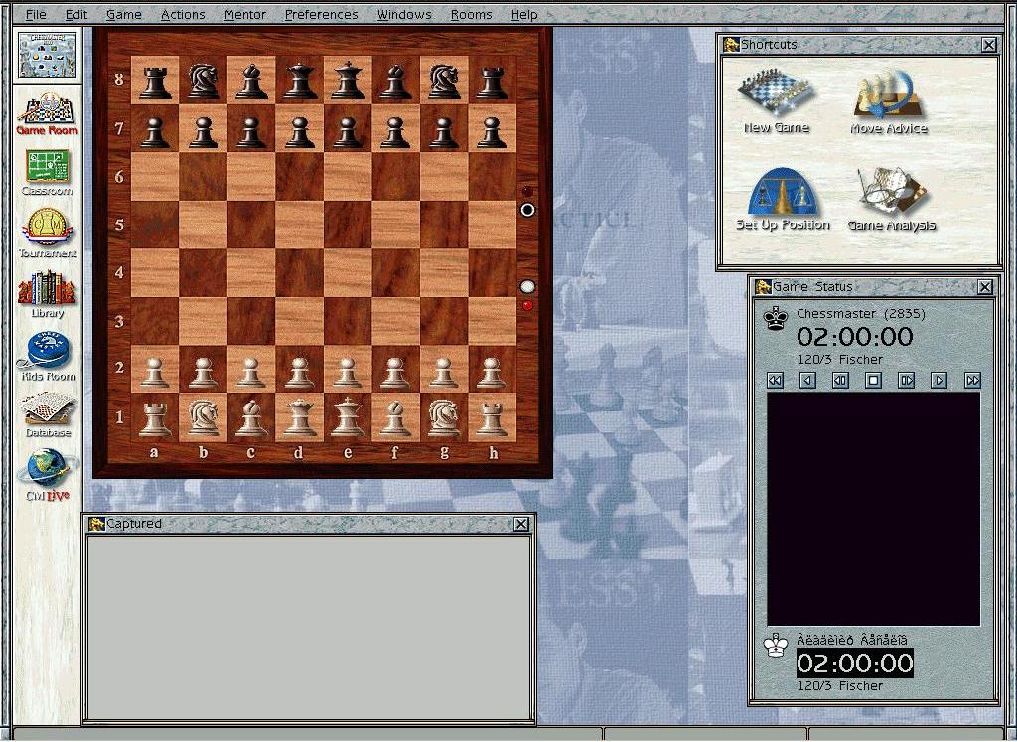Open the Preferences menu

pyautogui.click(x=321, y=15)
